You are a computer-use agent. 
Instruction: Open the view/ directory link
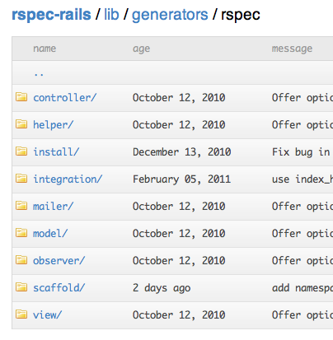pyautogui.click(x=48, y=314)
